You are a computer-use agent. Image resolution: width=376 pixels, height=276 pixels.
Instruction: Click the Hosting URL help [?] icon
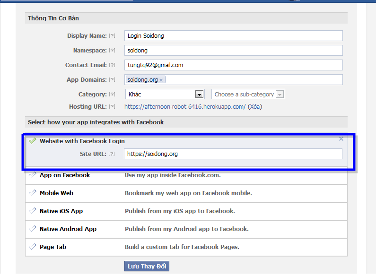(112, 107)
